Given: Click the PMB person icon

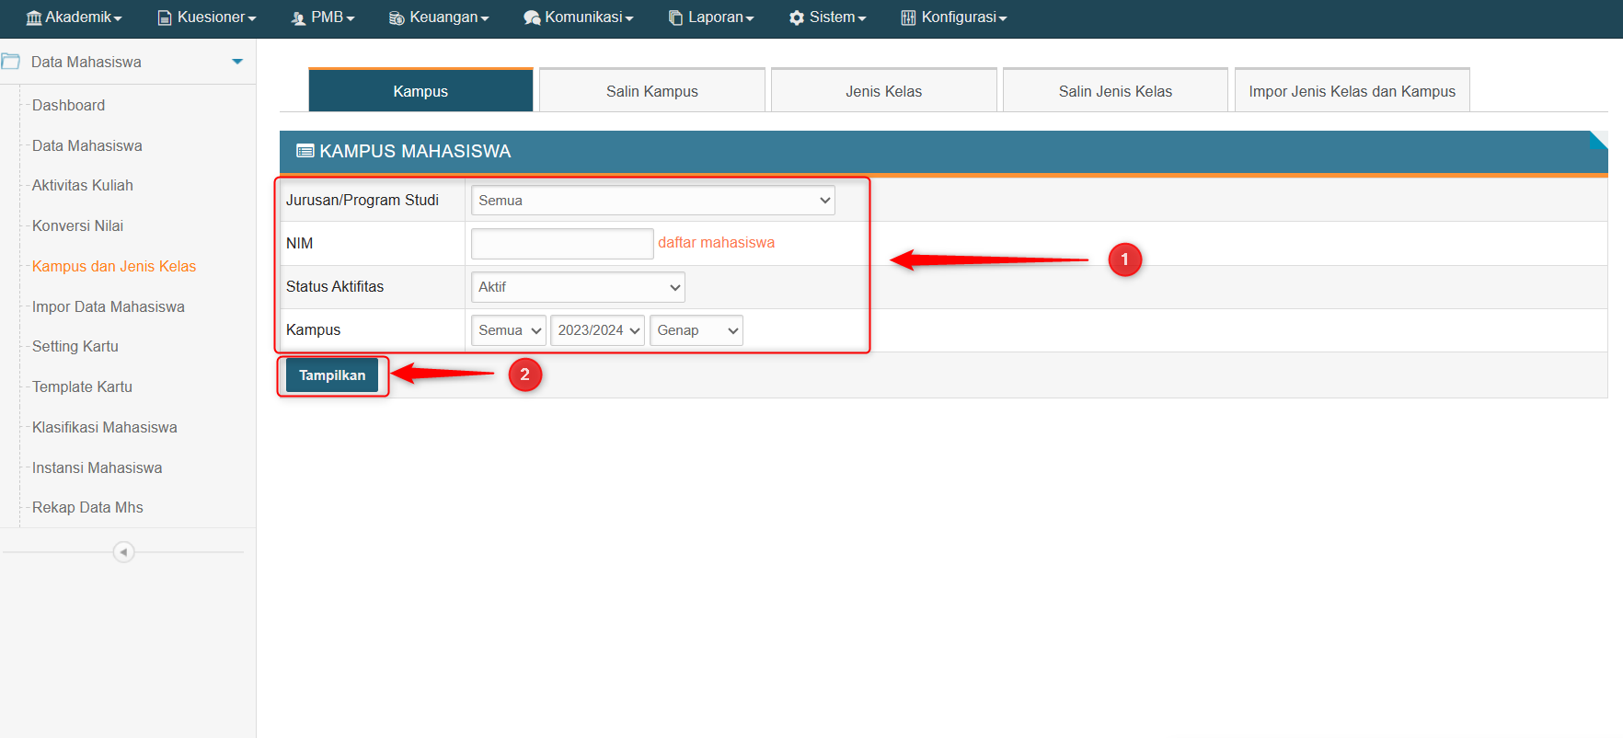Looking at the screenshot, I should click(298, 18).
